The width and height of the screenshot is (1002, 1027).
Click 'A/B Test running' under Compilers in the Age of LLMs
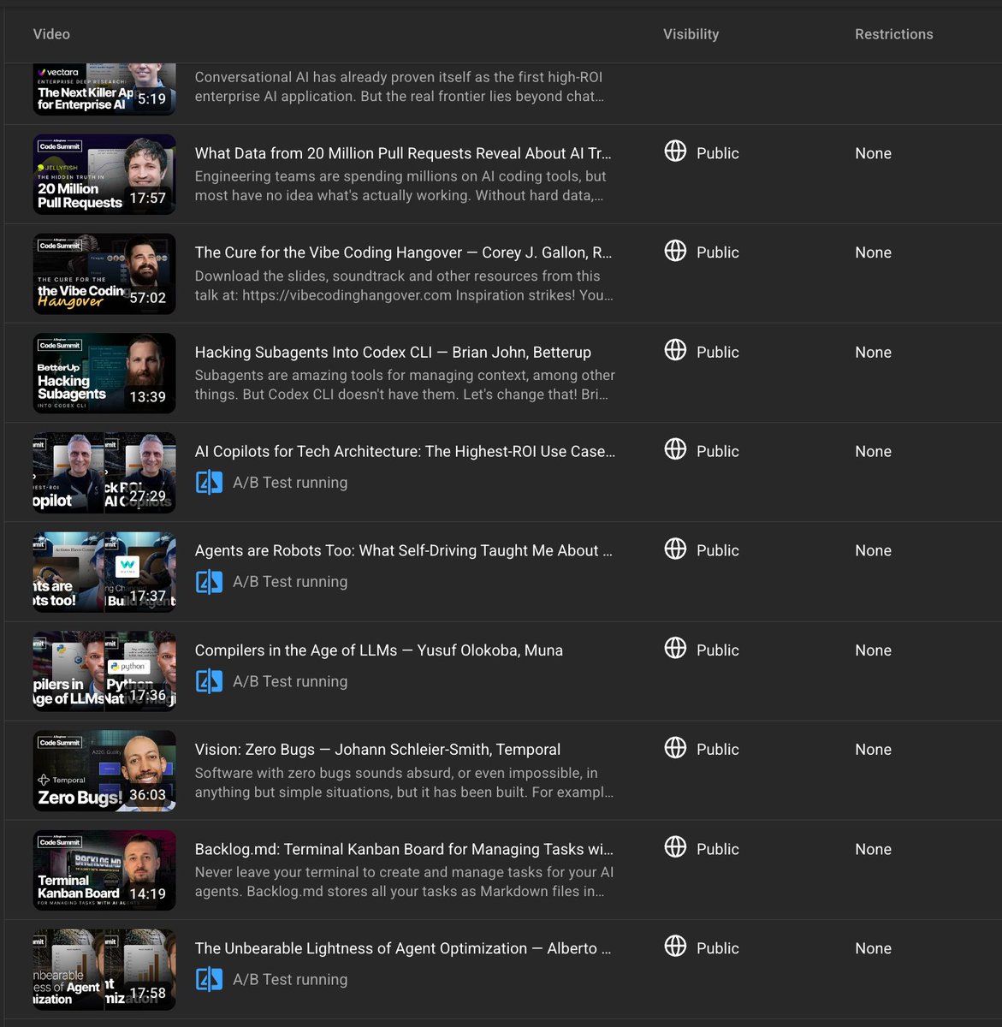click(290, 681)
